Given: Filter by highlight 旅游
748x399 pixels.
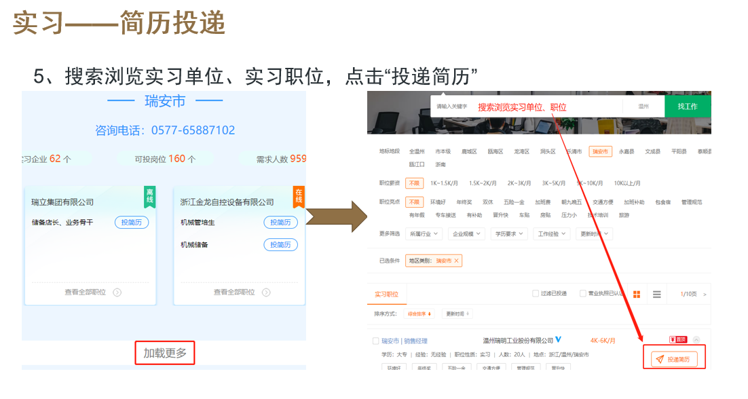Looking at the screenshot, I should coord(624,215).
